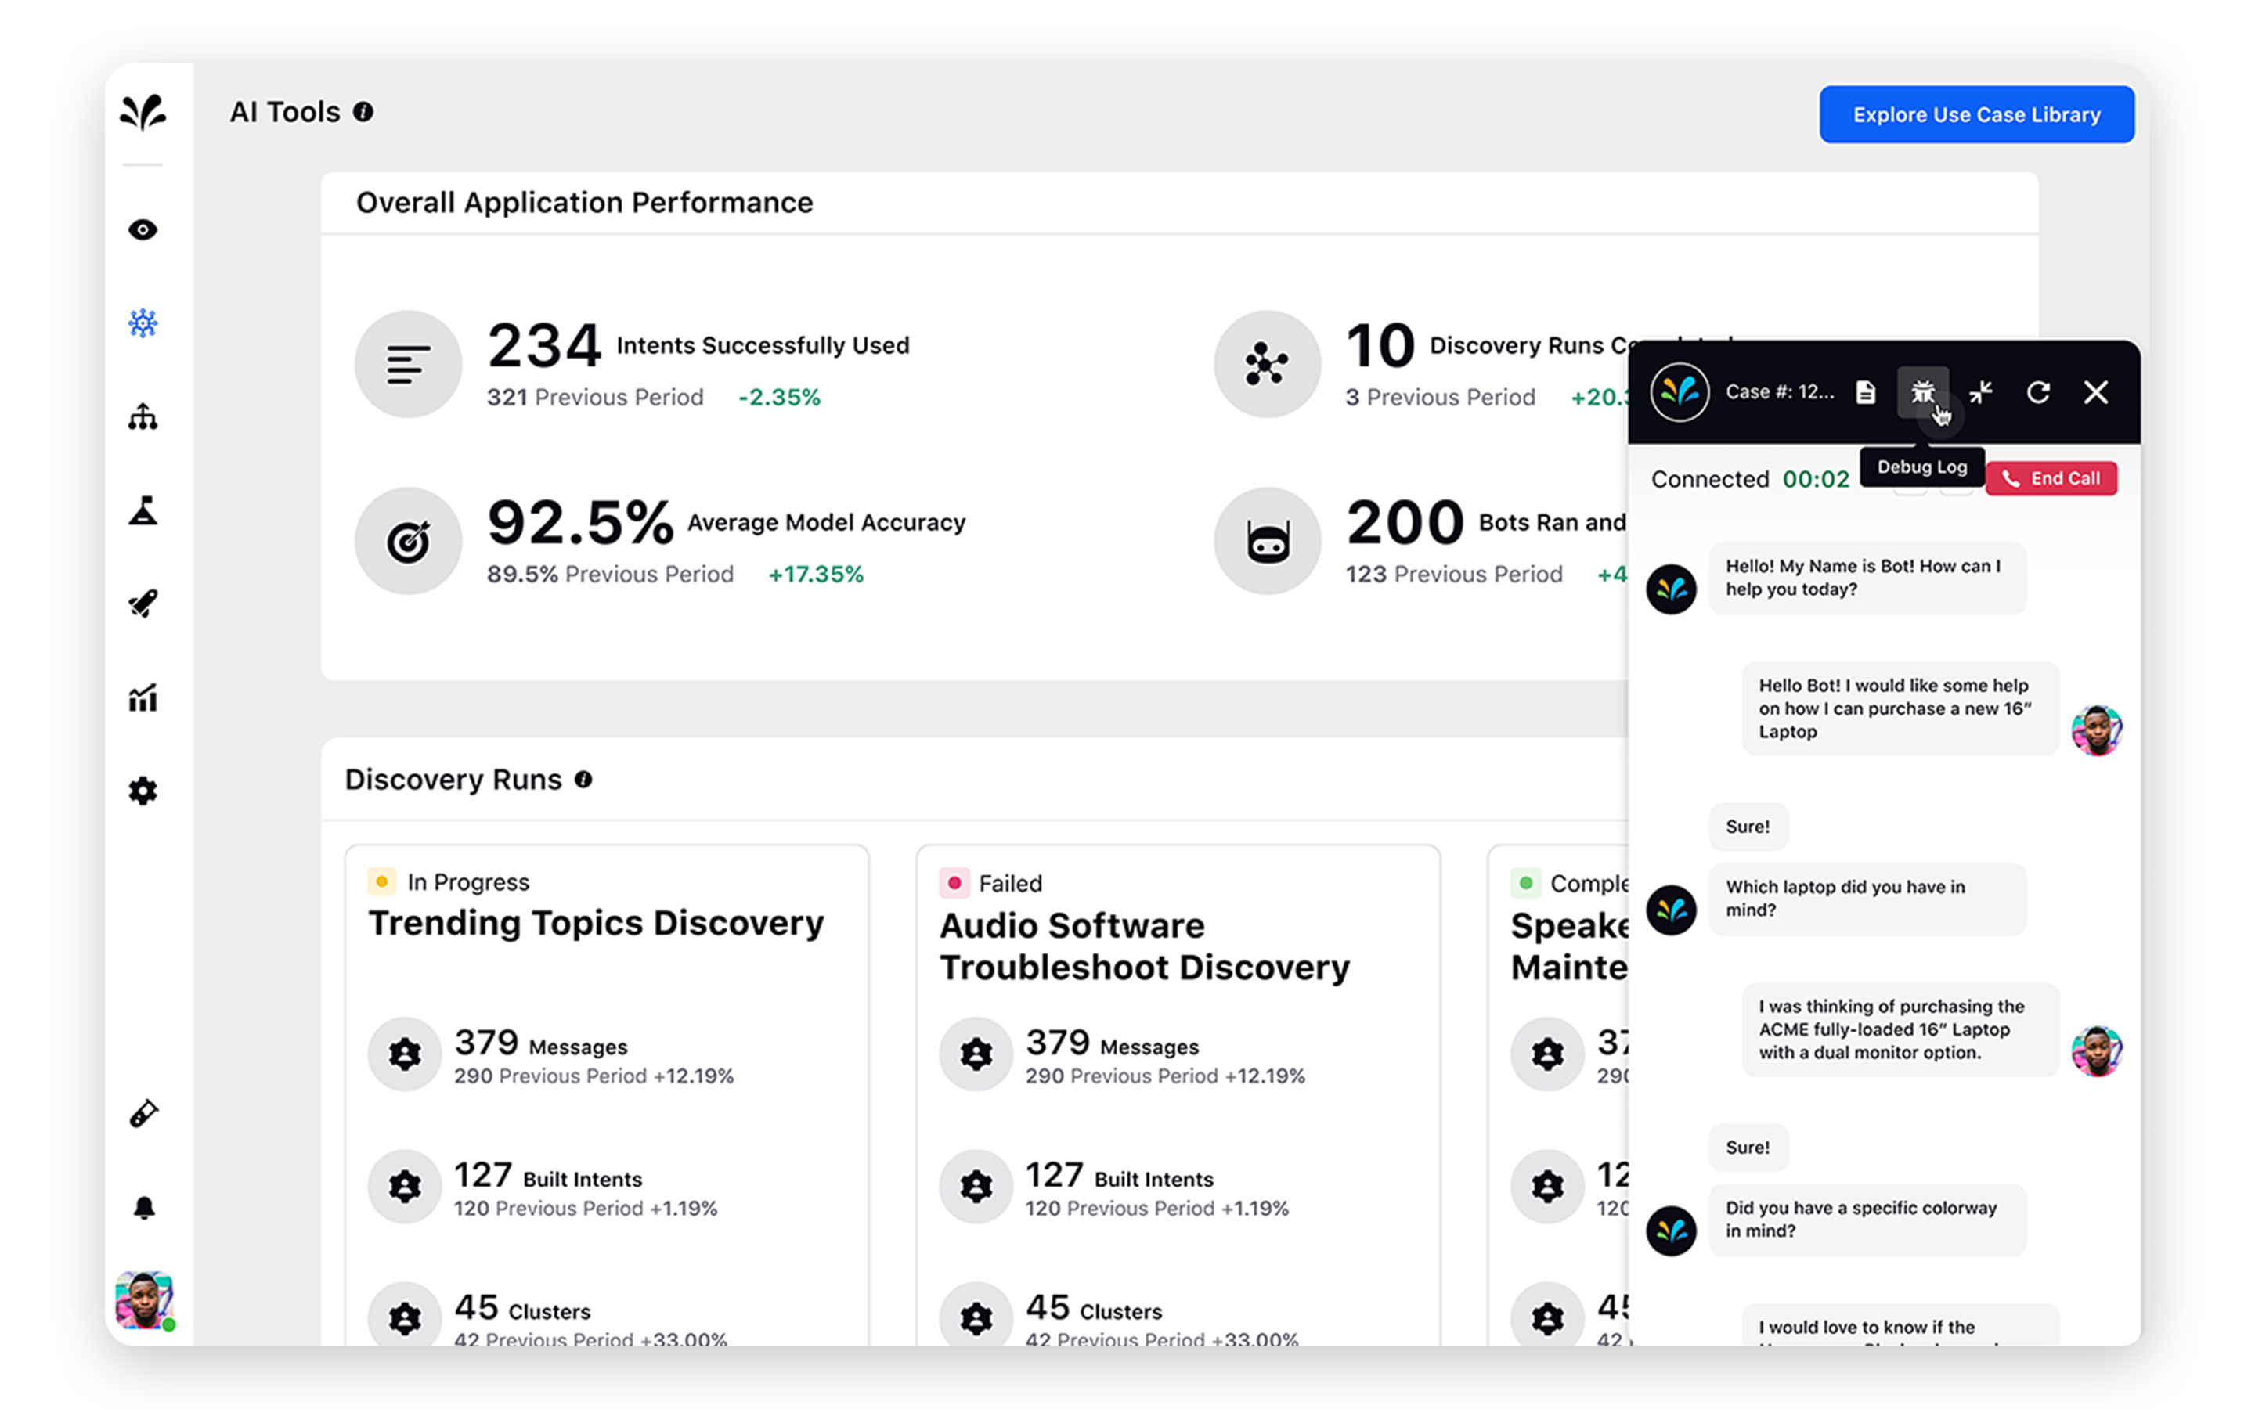Open the settings gear in the sidebar
The height and width of the screenshot is (1409, 2255).
point(143,791)
